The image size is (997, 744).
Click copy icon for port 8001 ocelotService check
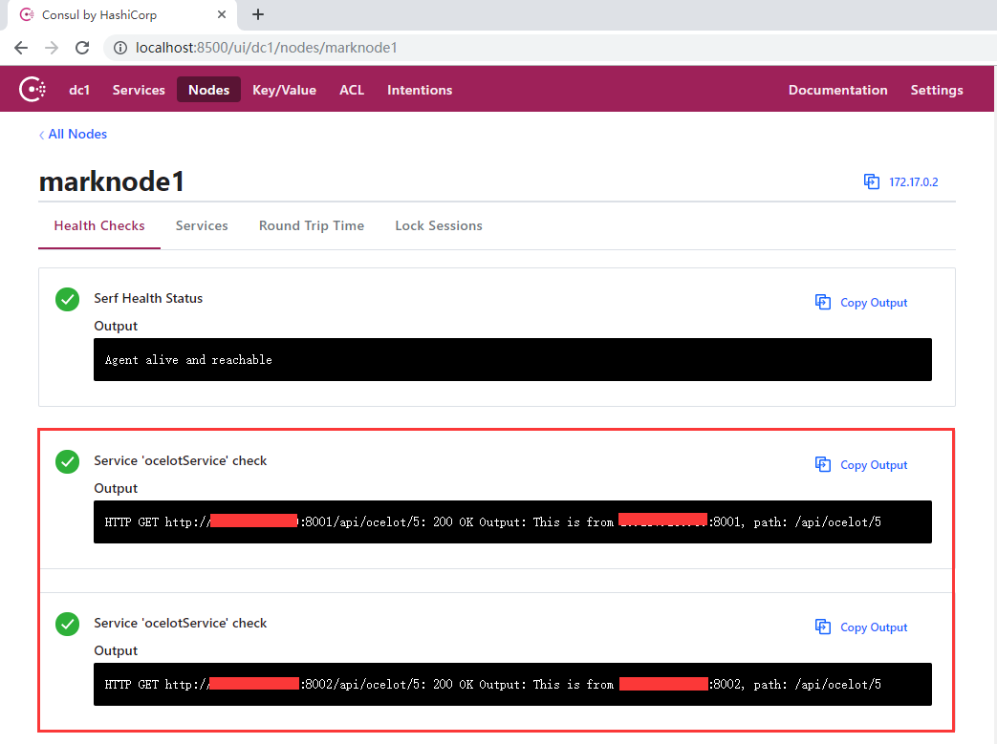point(823,464)
